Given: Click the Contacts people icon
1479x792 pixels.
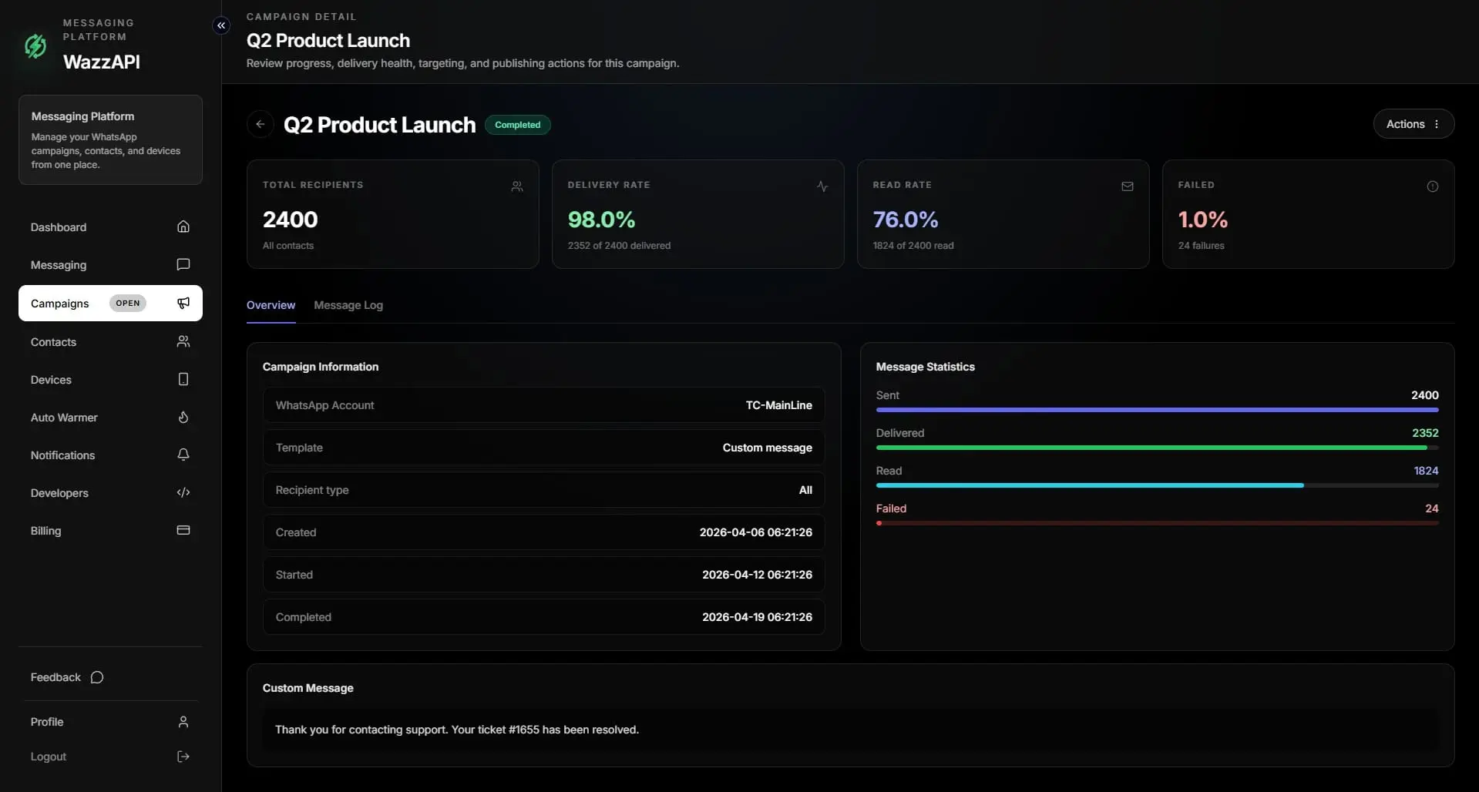Looking at the screenshot, I should click(183, 341).
